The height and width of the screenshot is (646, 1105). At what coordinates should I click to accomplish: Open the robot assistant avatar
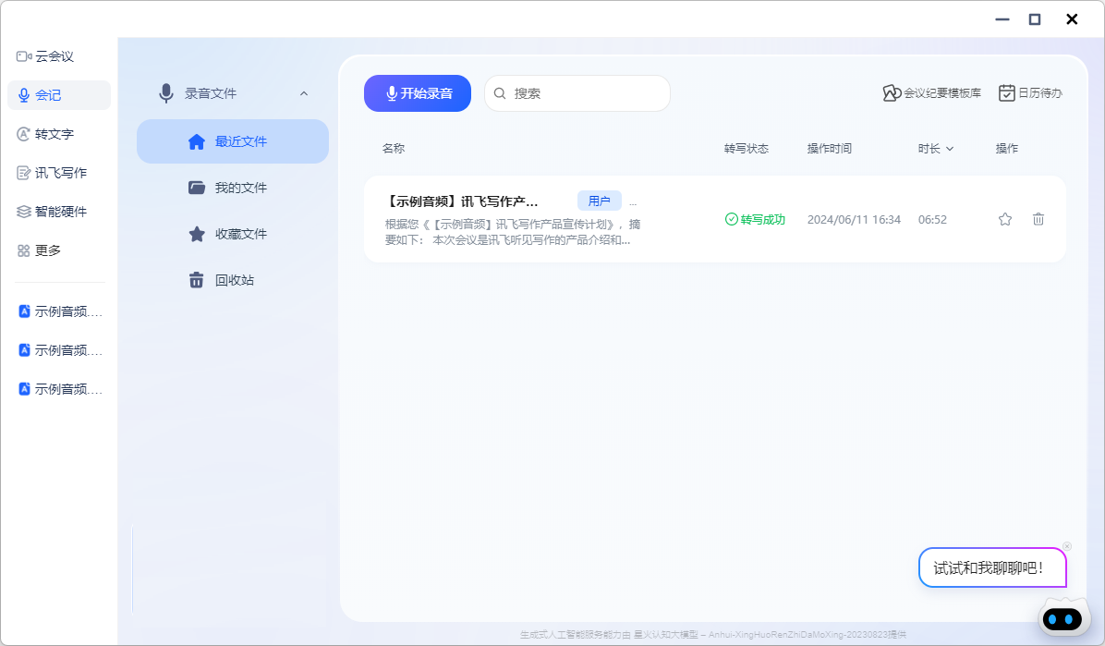(1063, 618)
